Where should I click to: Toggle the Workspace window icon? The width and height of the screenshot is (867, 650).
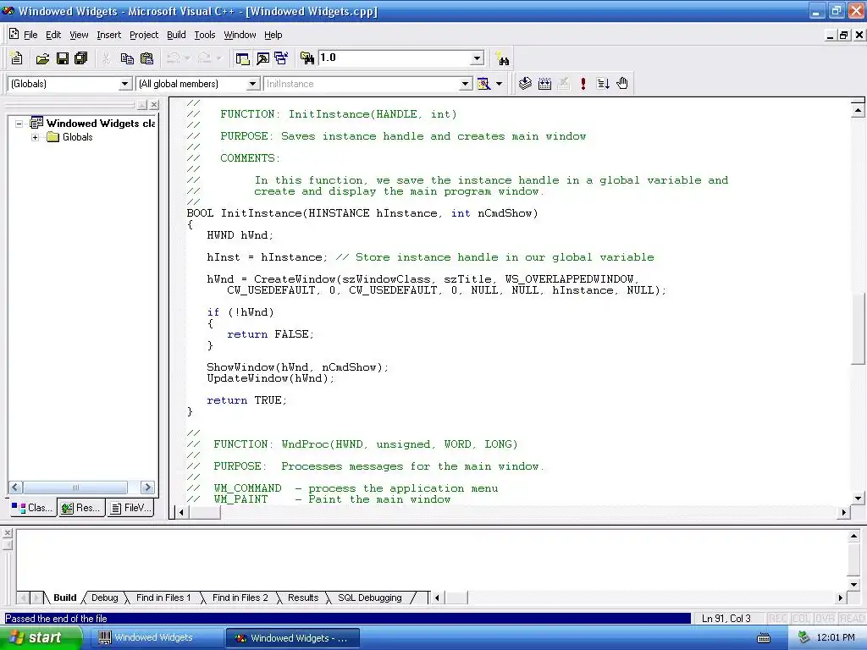coord(242,58)
